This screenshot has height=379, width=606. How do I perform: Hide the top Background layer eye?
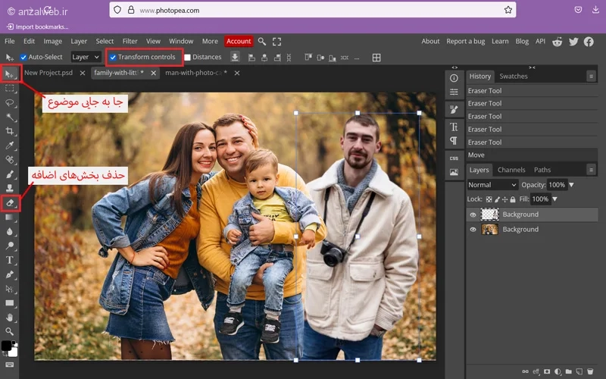click(473, 215)
